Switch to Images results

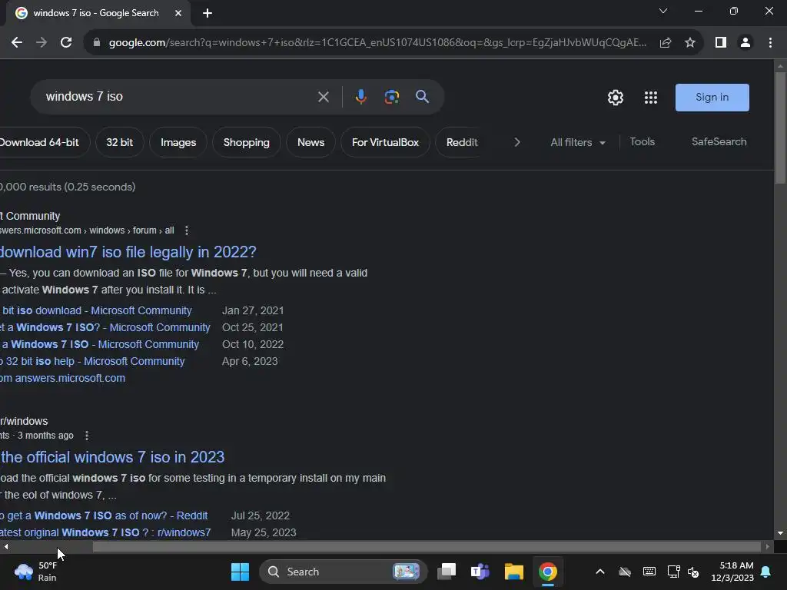[x=178, y=142]
